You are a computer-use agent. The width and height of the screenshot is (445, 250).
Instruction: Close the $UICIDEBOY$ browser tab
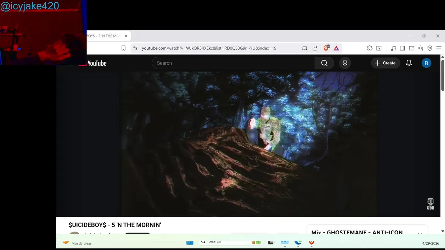(x=126, y=36)
